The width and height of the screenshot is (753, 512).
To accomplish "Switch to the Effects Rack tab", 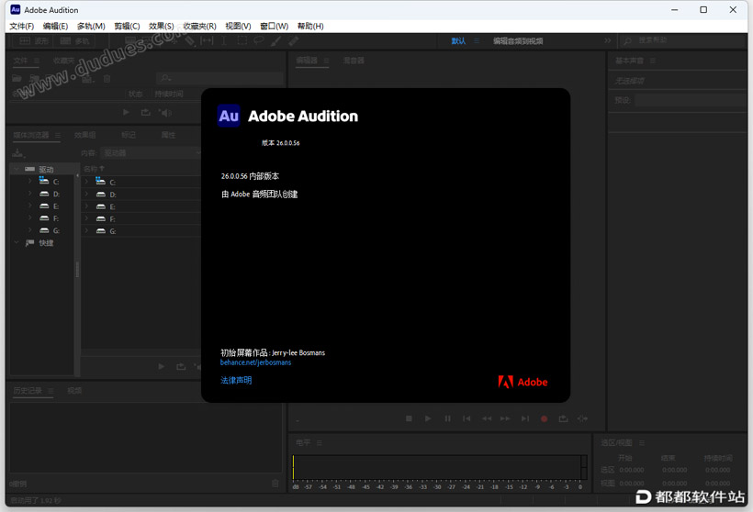I will 85,135.
